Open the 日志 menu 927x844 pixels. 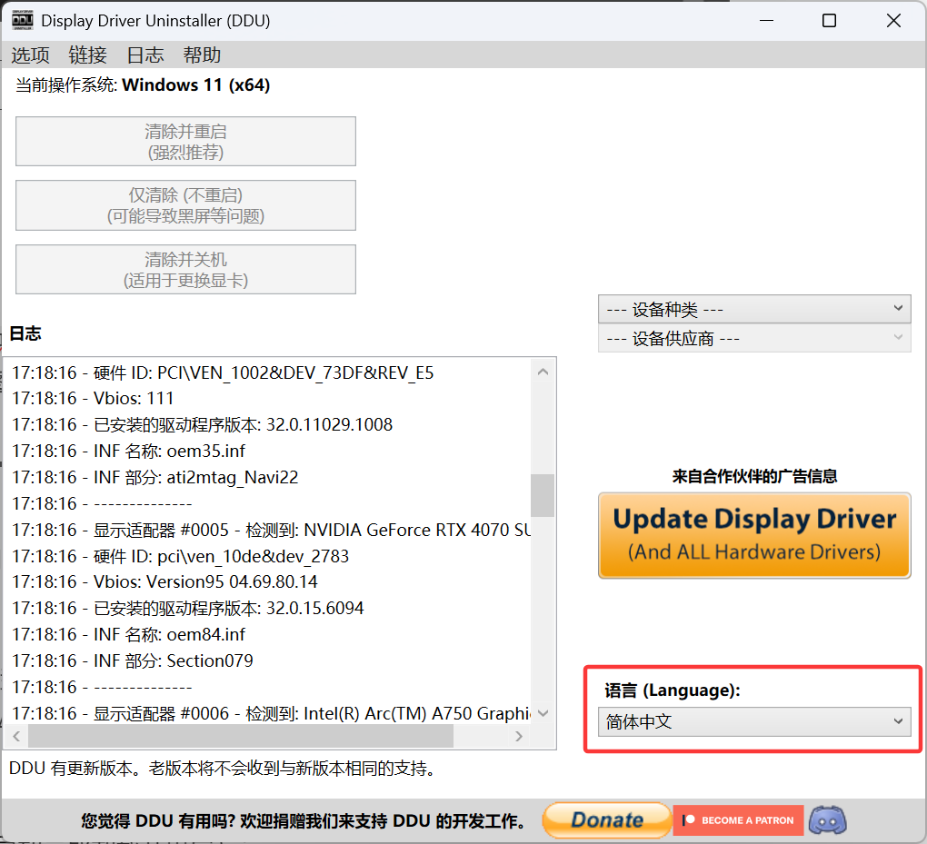[145, 55]
